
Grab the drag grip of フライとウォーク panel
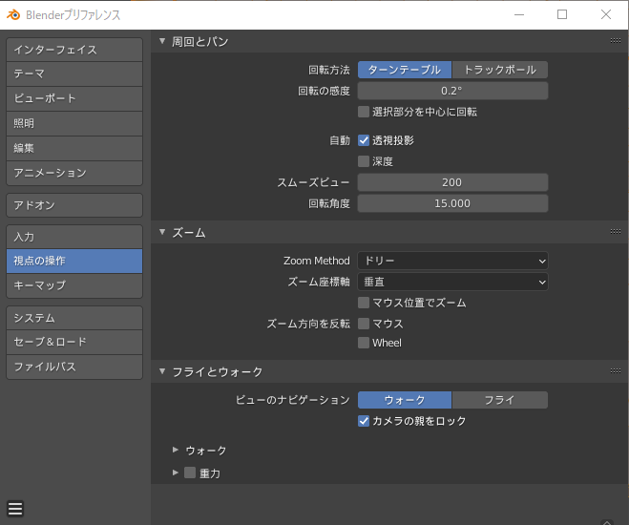[x=615, y=371]
